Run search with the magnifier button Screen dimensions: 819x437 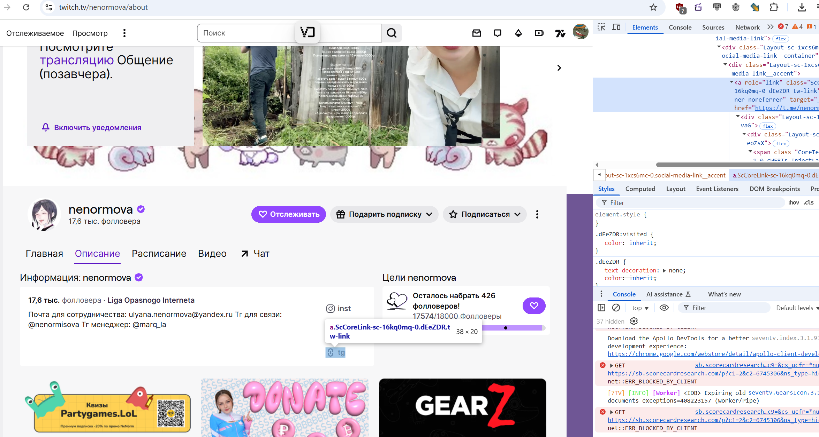pyautogui.click(x=392, y=33)
